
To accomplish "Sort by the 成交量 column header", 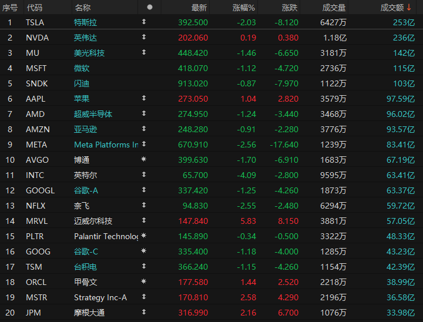I will point(334,8).
